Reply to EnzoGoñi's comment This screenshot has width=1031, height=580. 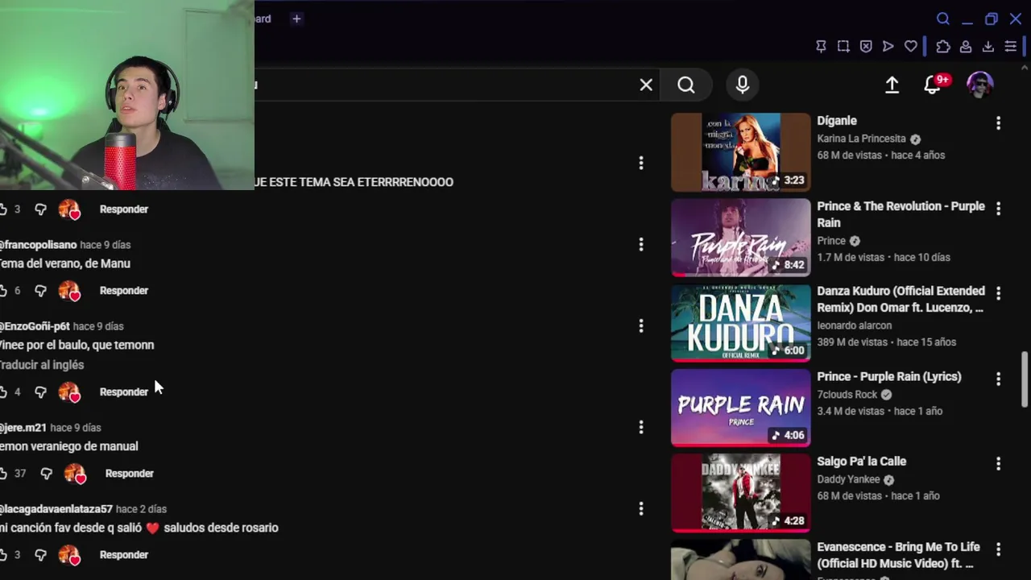[124, 391]
